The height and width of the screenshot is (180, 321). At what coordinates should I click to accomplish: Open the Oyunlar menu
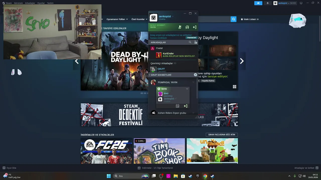tap(41, 3)
